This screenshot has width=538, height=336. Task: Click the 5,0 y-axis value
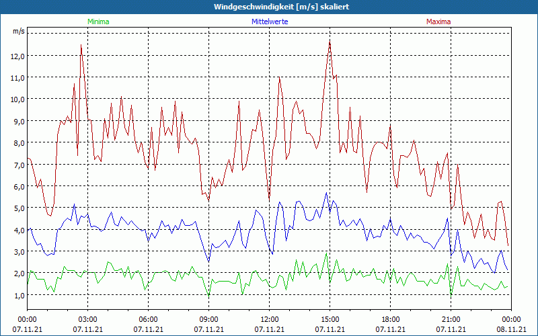(19, 208)
